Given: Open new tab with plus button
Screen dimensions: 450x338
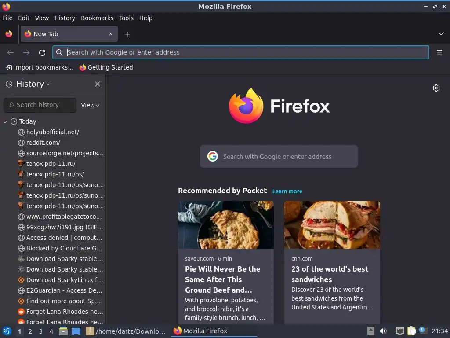Looking at the screenshot, I should coord(127,34).
